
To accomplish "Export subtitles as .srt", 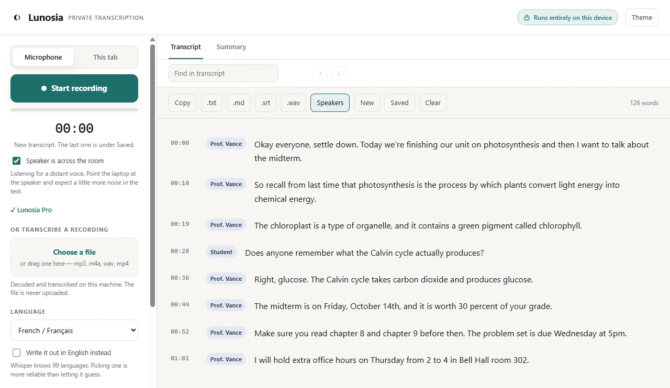I will pyautogui.click(x=266, y=102).
